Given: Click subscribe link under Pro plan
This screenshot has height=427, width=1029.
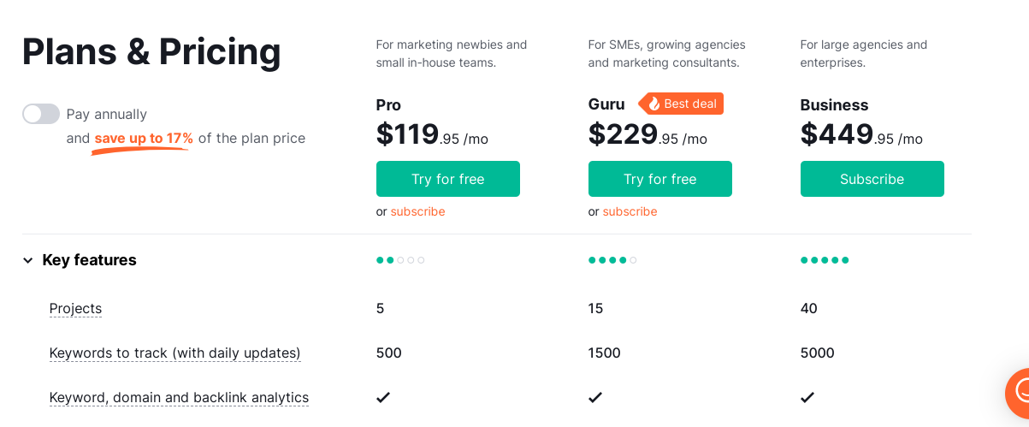Looking at the screenshot, I should [x=417, y=211].
